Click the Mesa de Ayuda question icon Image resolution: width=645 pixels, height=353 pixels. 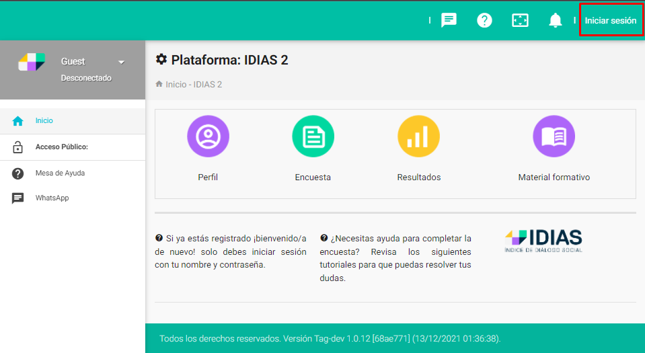[x=17, y=173]
